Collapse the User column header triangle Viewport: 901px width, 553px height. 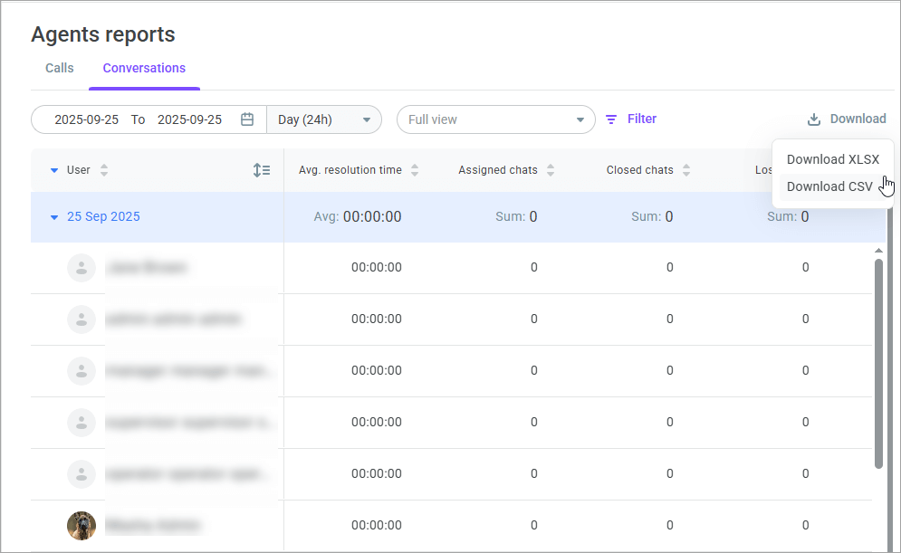(x=54, y=170)
